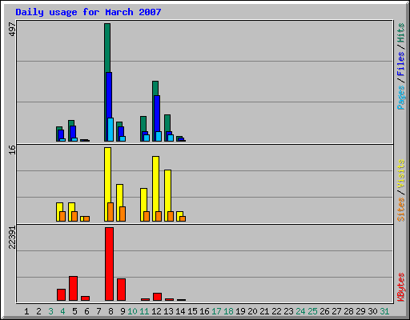This screenshot has width=410, height=320.
Task: Click green day 3 on the x-axis
Action: (x=50, y=311)
